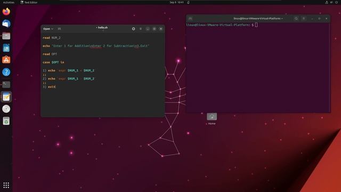341x192 pixels.
Task: Click the Terminal prompt line
Action: (x=222, y=25)
